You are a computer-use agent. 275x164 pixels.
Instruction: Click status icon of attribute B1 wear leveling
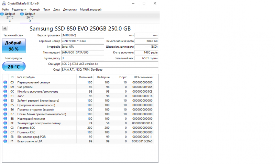point(5,96)
